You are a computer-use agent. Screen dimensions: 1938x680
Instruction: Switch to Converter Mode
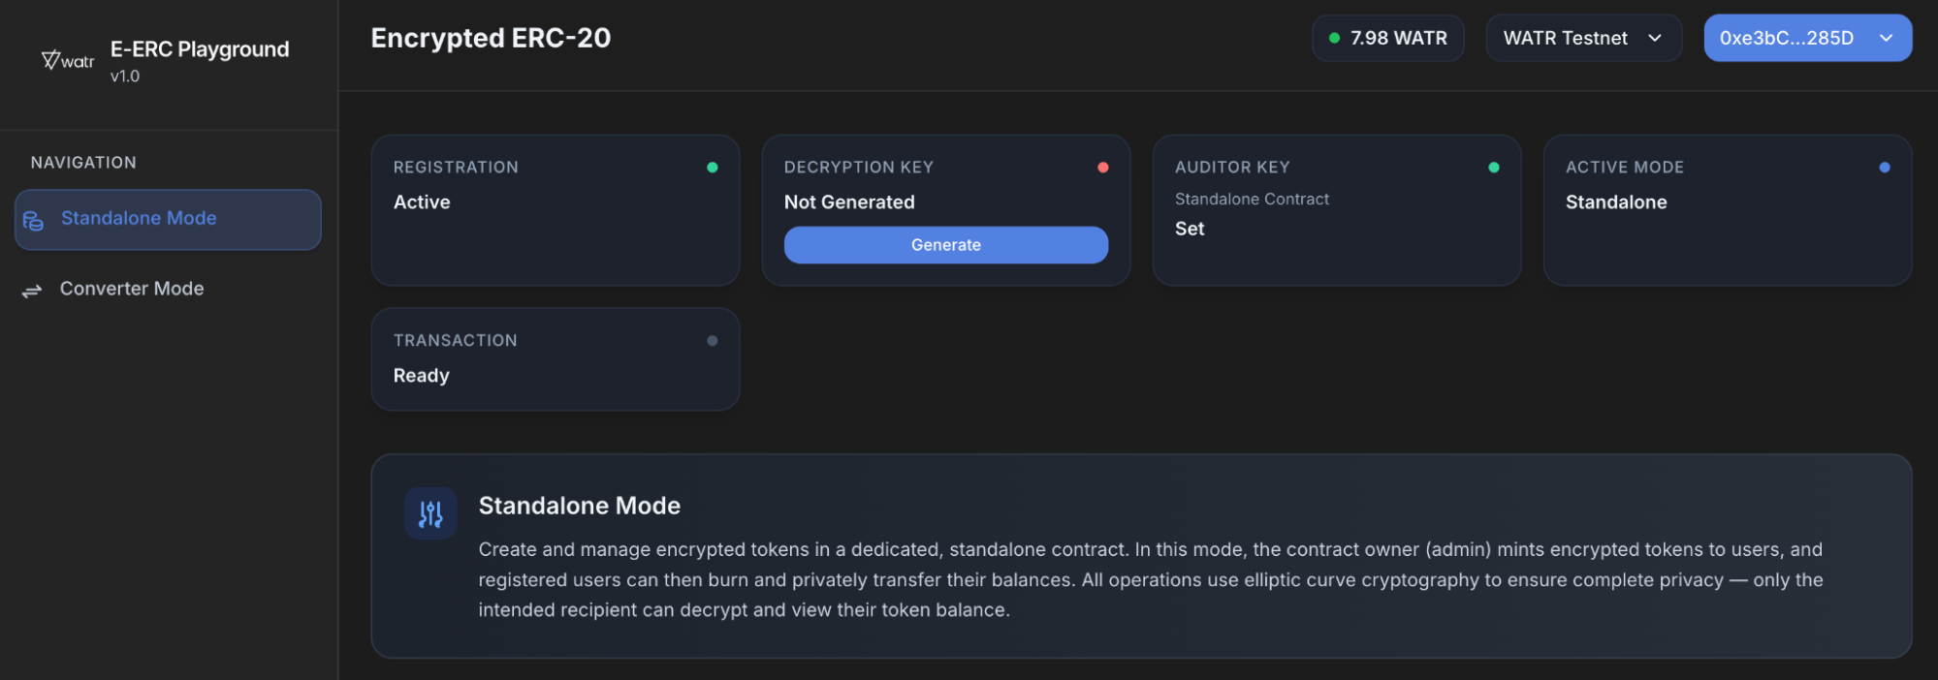tap(131, 288)
